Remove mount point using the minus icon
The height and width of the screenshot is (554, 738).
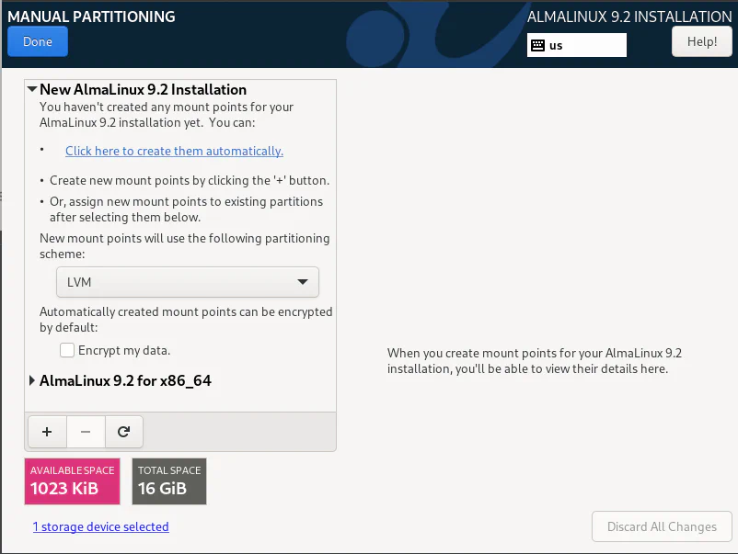pyautogui.click(x=86, y=432)
